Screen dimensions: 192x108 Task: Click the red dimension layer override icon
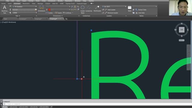click(x=49, y=10)
